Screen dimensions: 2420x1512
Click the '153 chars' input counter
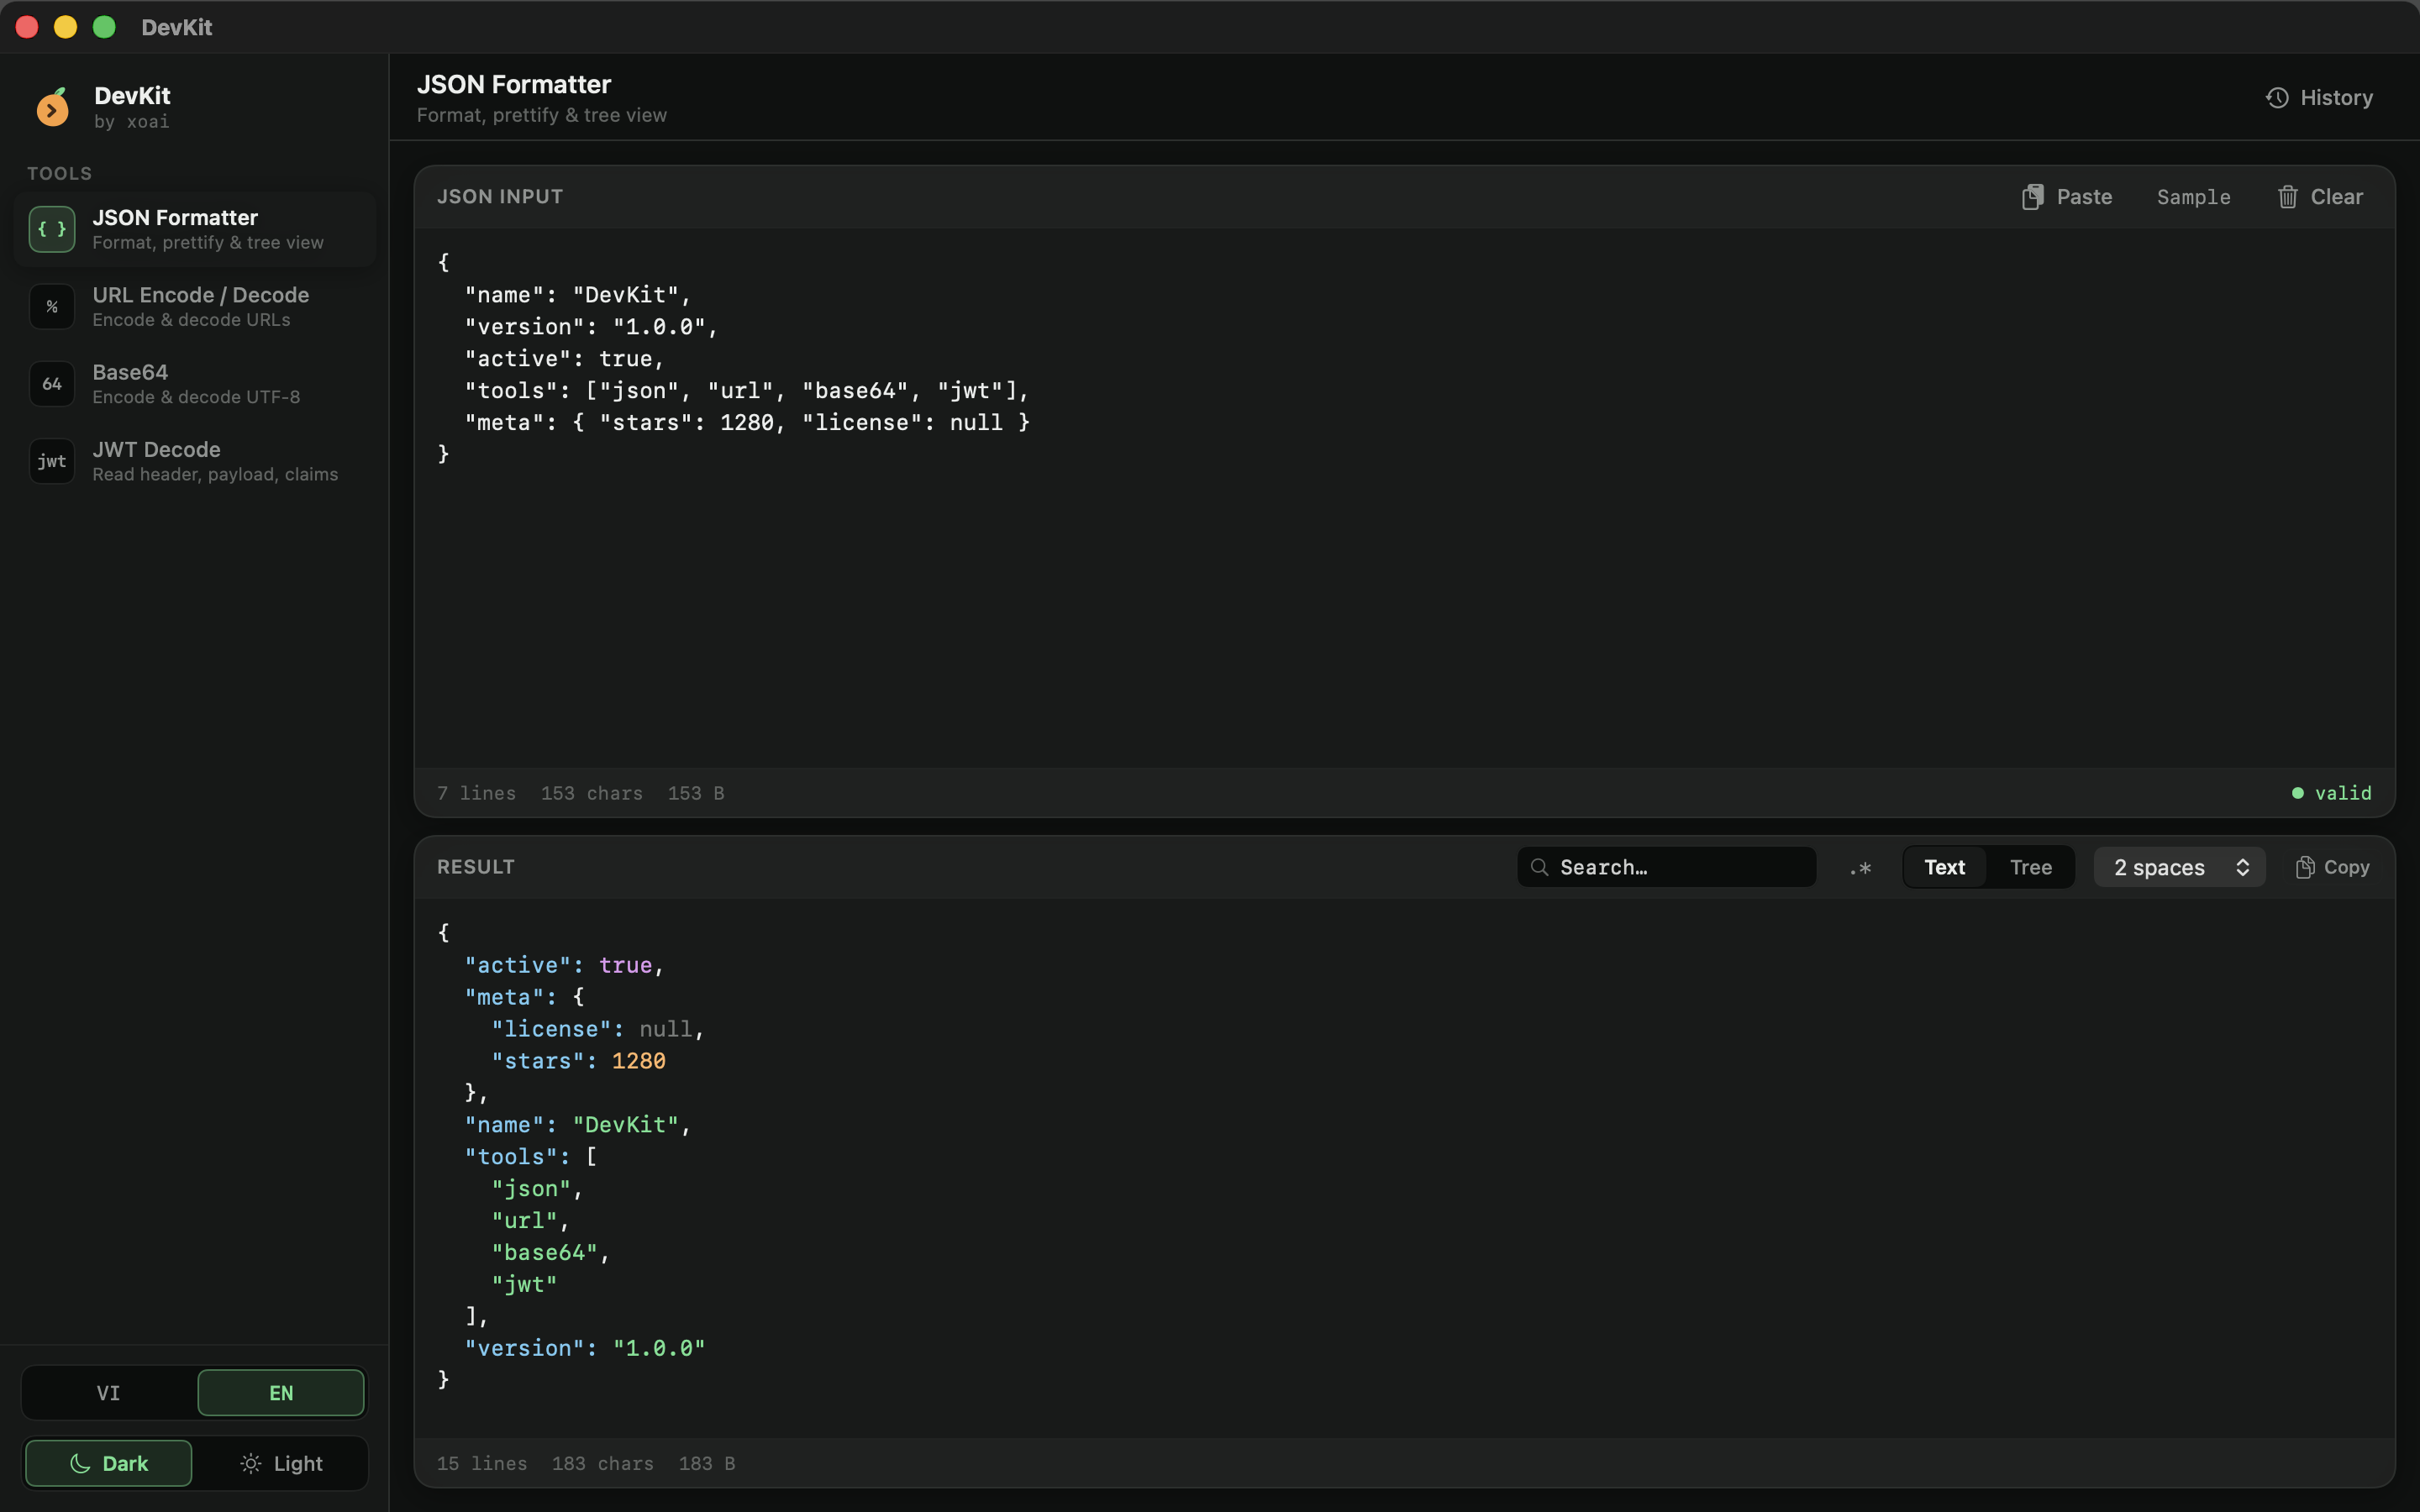coord(592,793)
